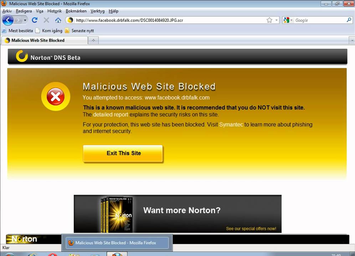The height and width of the screenshot is (256, 355).
Task: Click the Firefox icon on the taskbar
Action: click(x=117, y=255)
